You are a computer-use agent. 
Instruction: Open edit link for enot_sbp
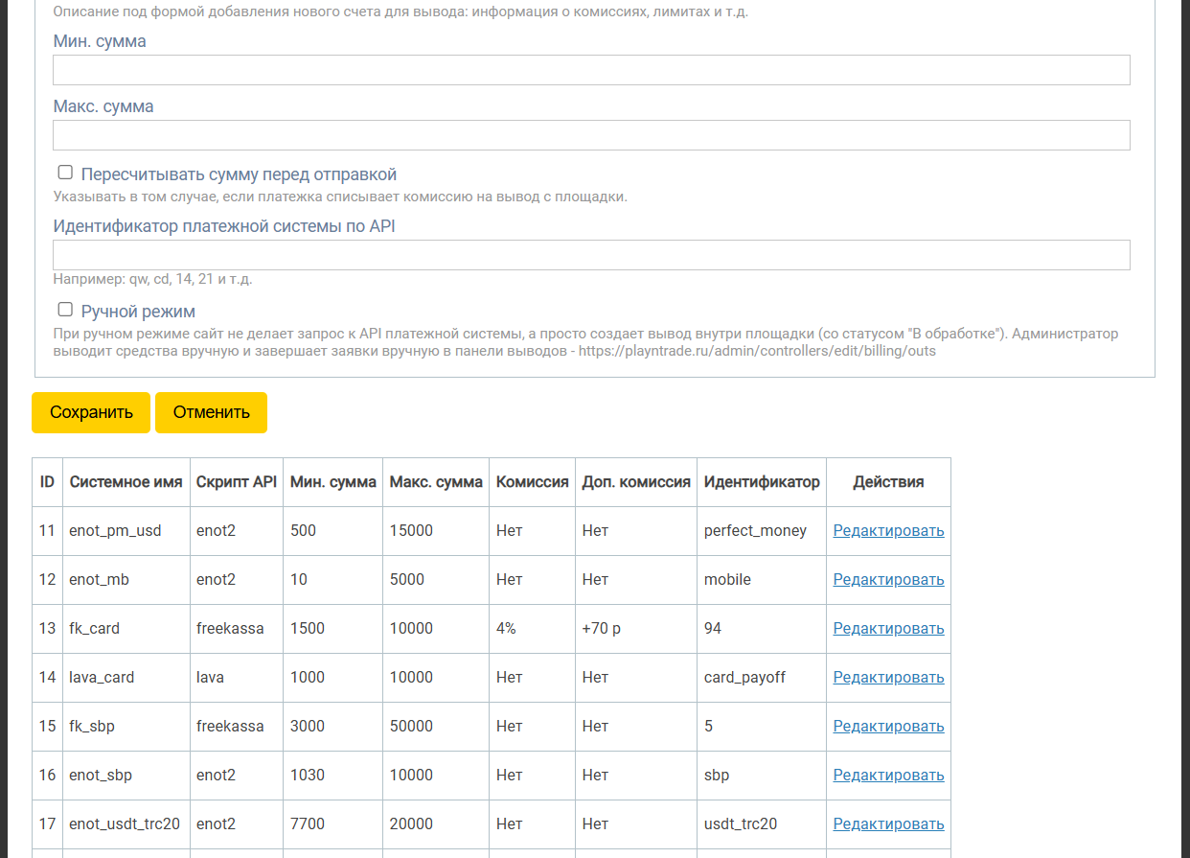click(x=888, y=776)
